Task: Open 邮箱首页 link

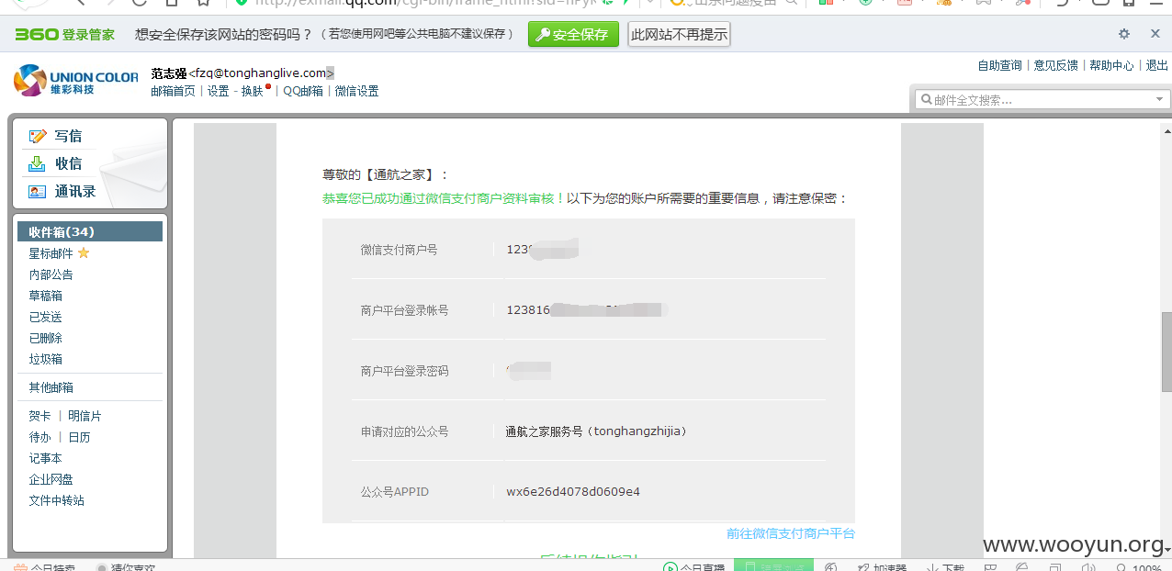Action: tap(173, 91)
